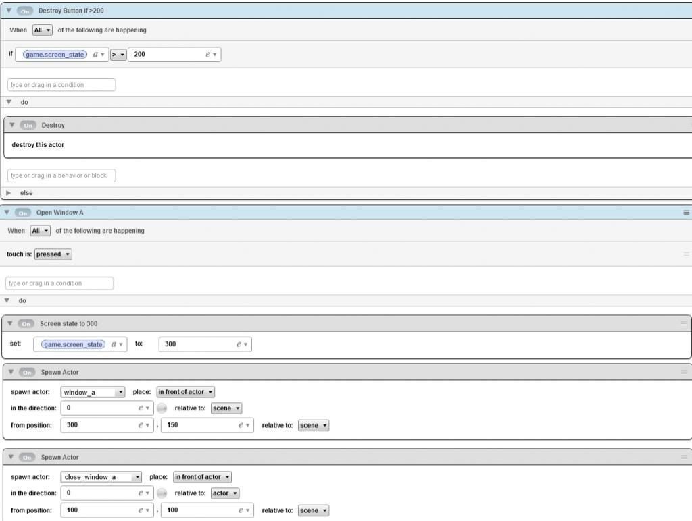The image size is (692, 521).
Task: Click the direction angle dial for close_window_a spawn
Action: coord(162,493)
